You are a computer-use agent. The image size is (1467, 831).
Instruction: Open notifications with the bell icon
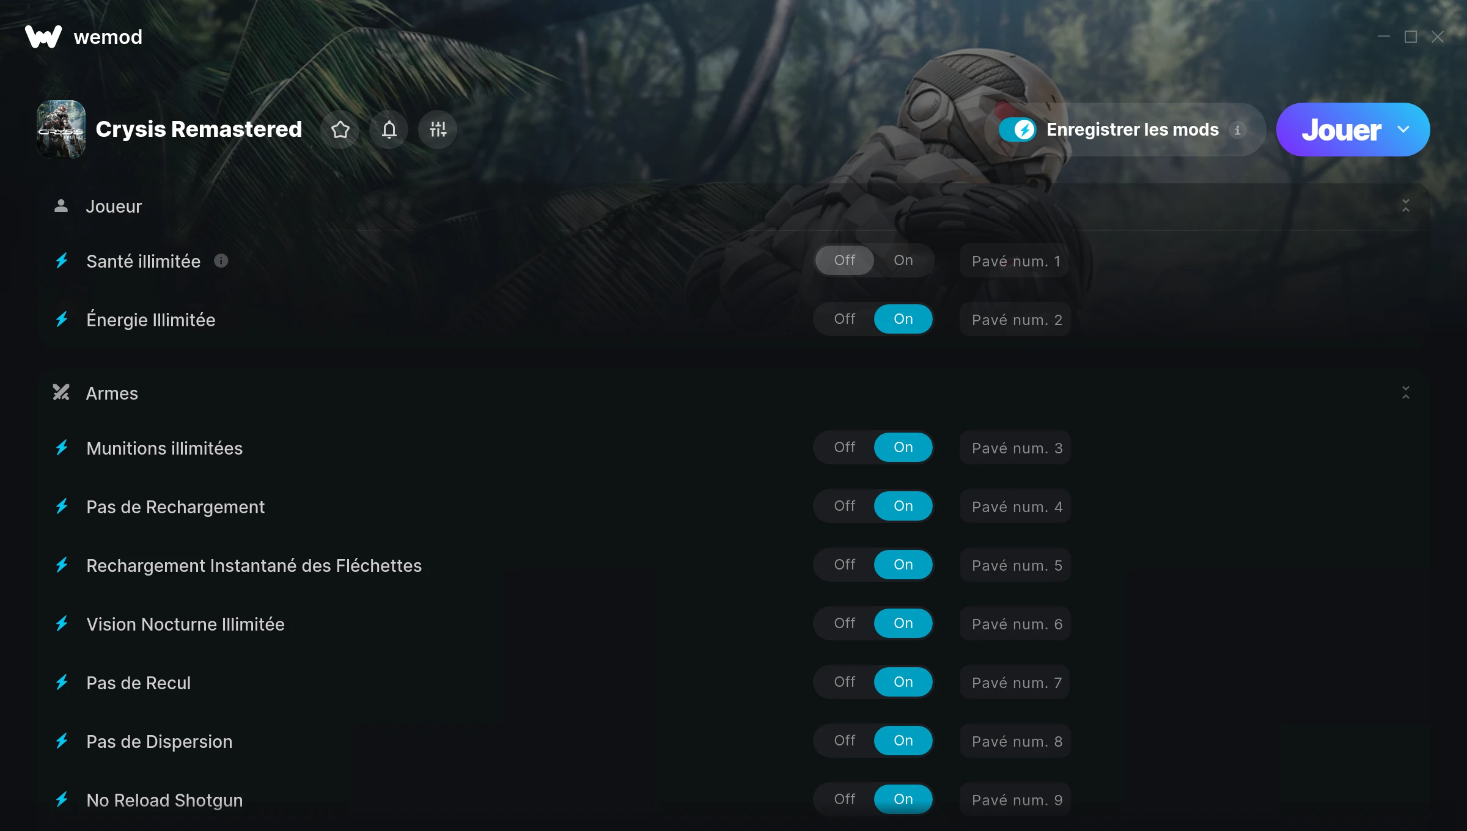click(x=389, y=130)
